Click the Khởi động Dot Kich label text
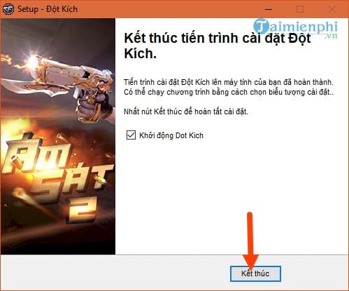Viewport: 349px width, 291px height. pyautogui.click(x=171, y=135)
